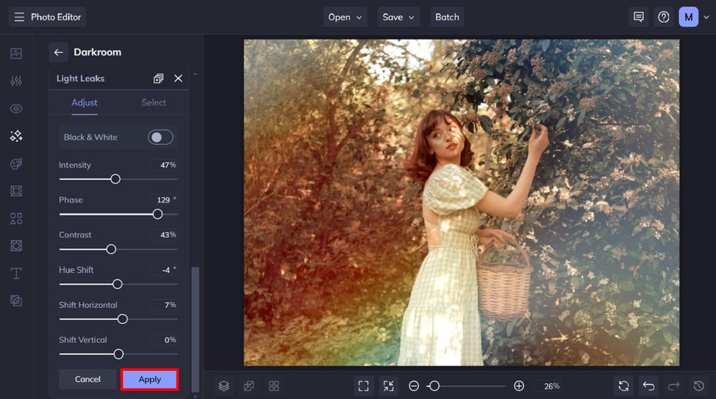Click the duplicate effect icon beside Light Leaks
716x399 pixels.
pos(158,79)
